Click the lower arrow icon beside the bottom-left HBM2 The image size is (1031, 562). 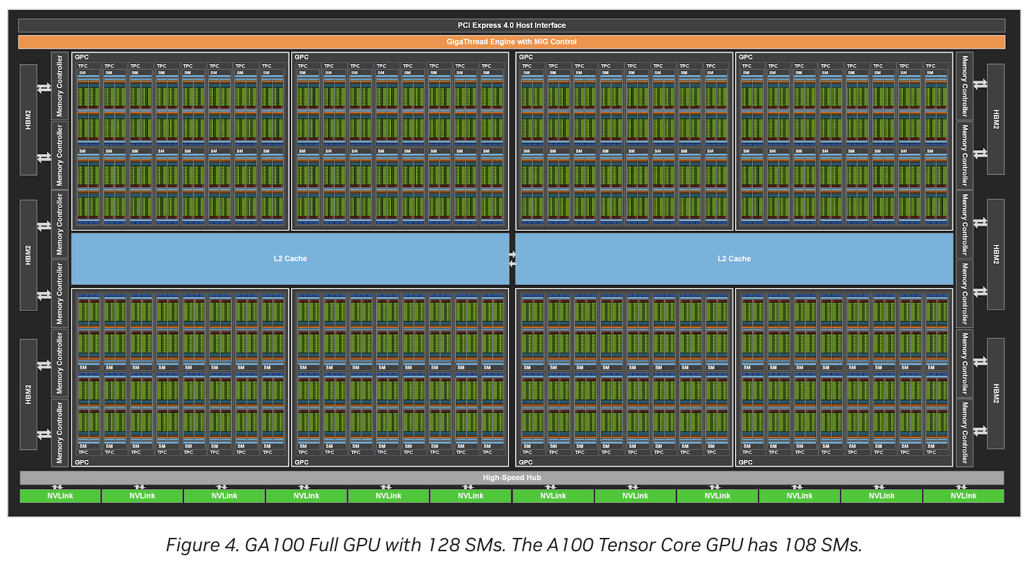(x=44, y=435)
